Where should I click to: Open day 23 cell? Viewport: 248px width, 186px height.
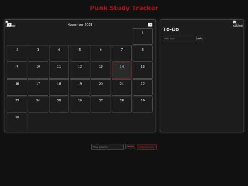pyautogui.click(x=17, y=104)
